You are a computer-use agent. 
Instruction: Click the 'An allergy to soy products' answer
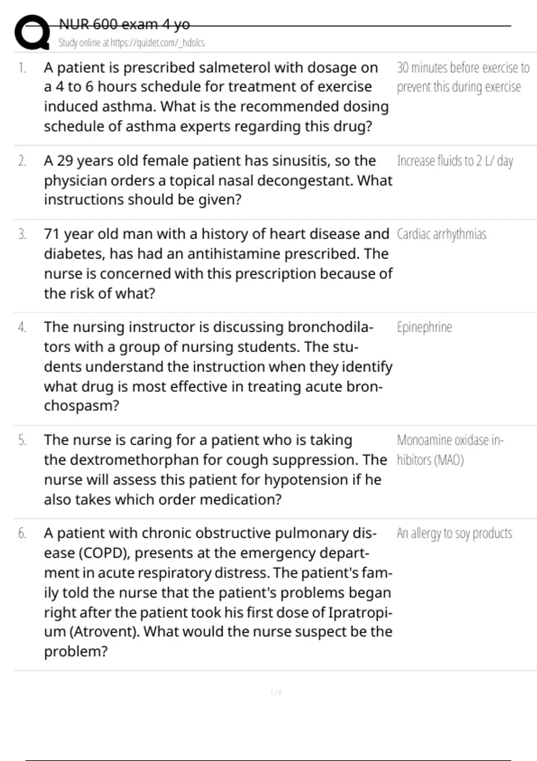[454, 533]
